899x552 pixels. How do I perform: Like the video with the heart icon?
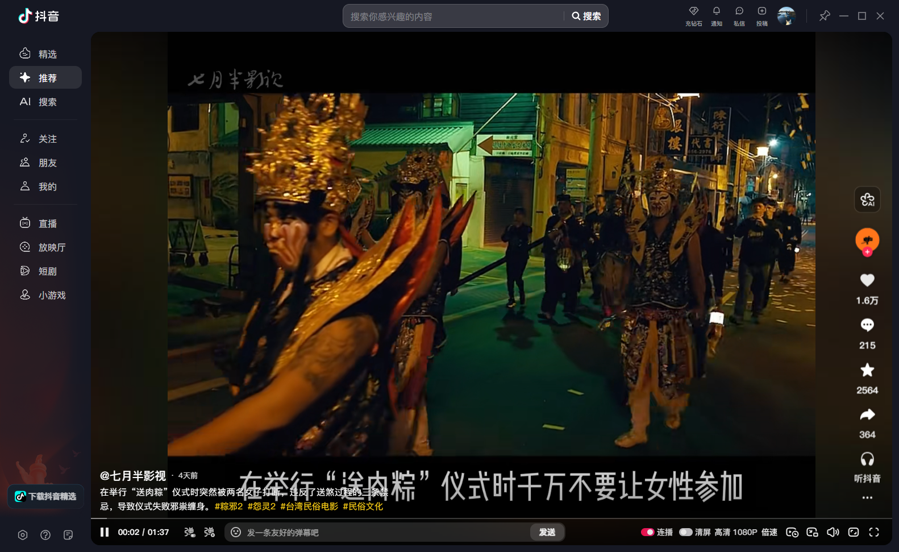click(867, 280)
